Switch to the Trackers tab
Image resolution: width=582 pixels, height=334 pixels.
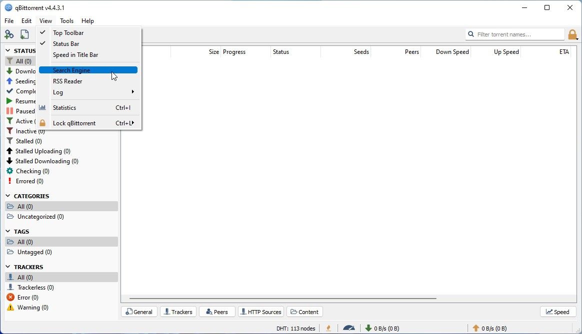tap(178, 312)
